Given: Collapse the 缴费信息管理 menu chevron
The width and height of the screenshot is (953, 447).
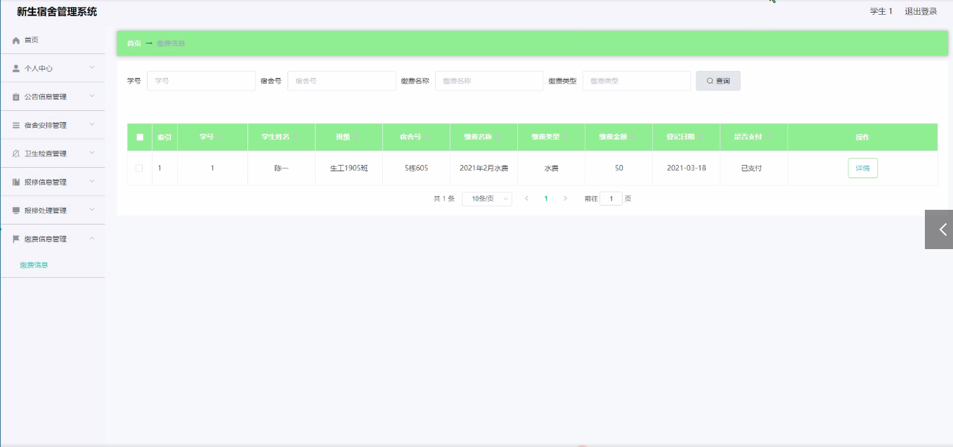Looking at the screenshot, I should 92,239.
